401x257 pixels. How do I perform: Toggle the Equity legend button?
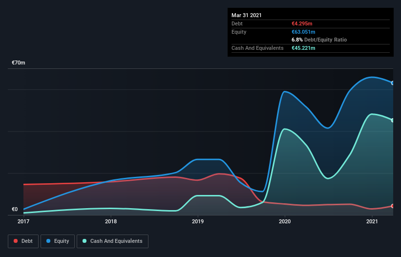coord(58,241)
